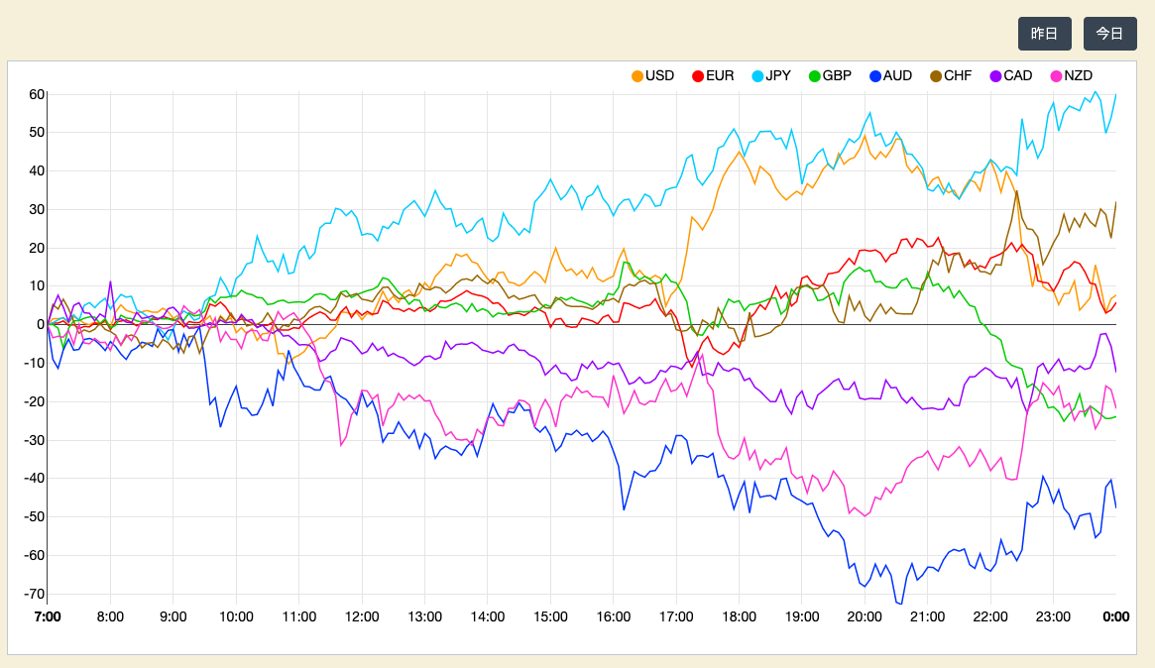Click the light blue JPY legend dot
The height and width of the screenshot is (668, 1155).
(758, 76)
